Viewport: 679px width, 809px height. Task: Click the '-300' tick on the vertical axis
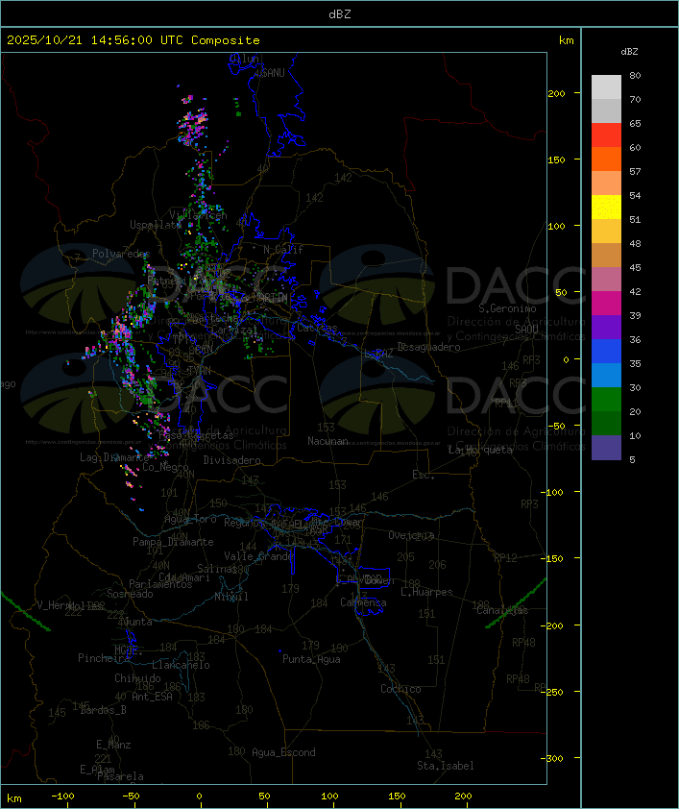tap(554, 758)
